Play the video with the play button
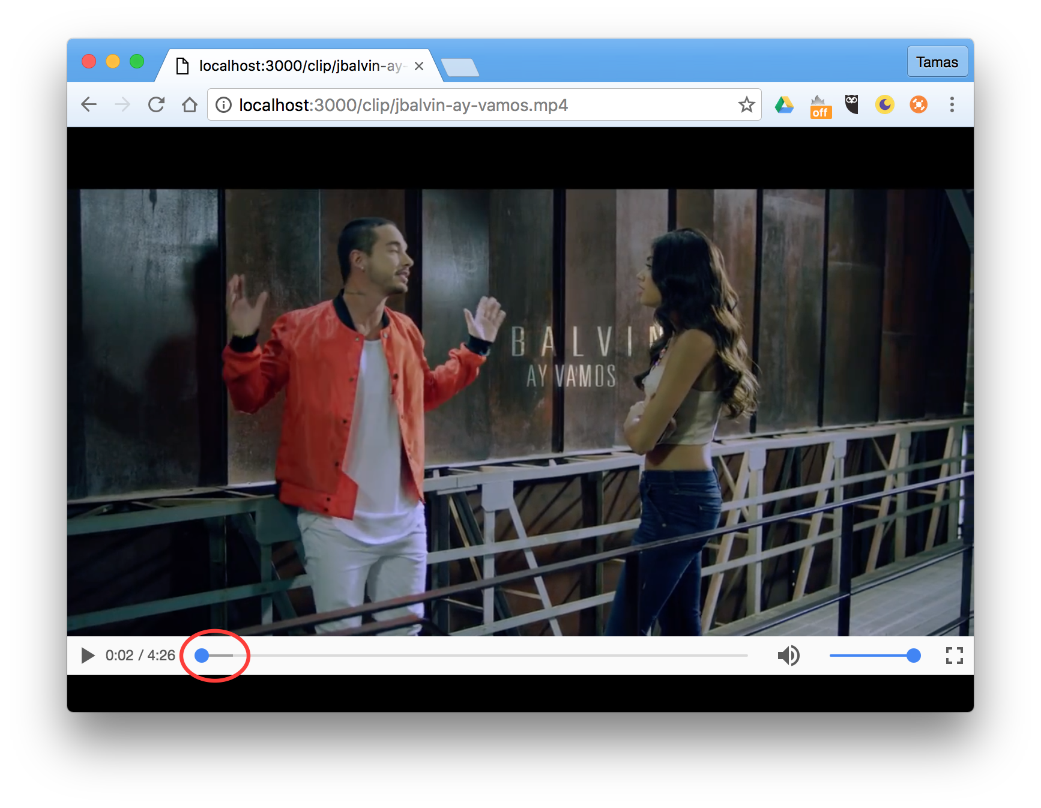This screenshot has width=1041, height=808. [x=88, y=656]
